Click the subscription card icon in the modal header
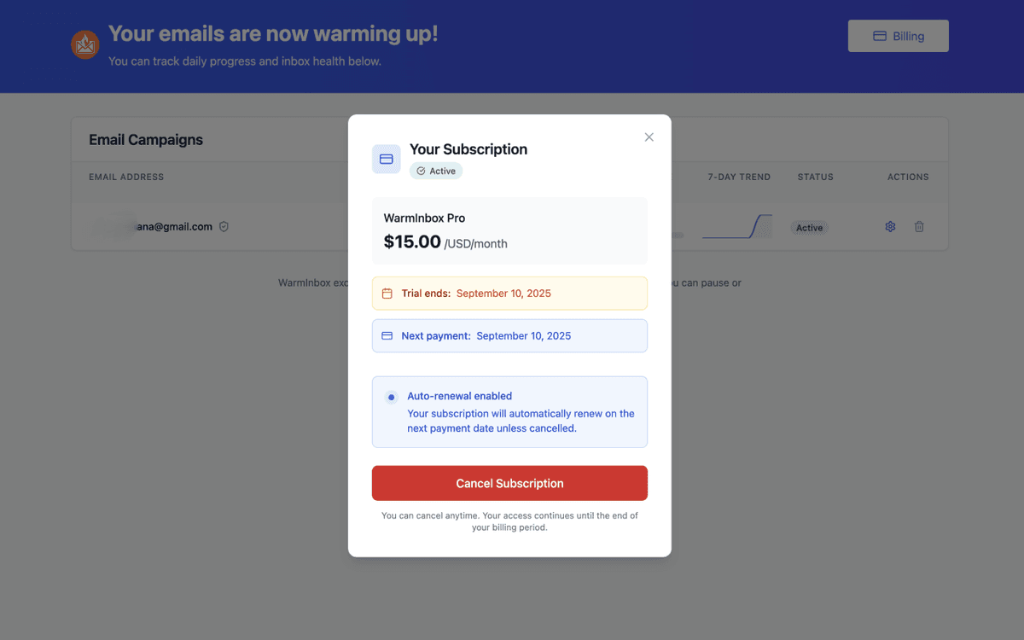The width and height of the screenshot is (1024, 640). 386,159
